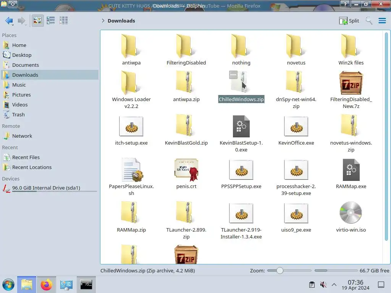Viewport: 391px width, 293px height.
Task: Select the antiwpa.zip archive
Action: click(x=186, y=86)
